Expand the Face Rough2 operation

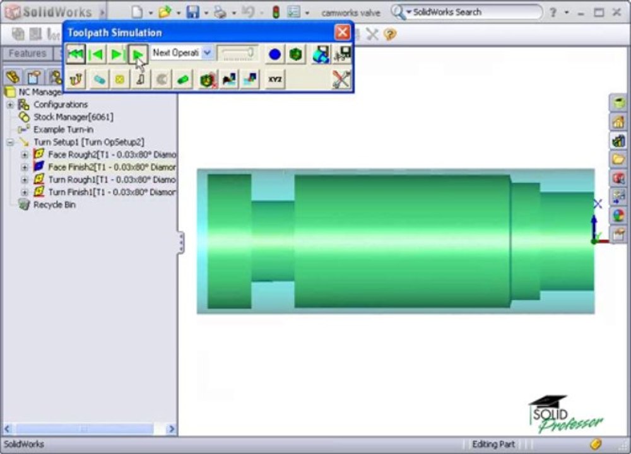click(x=25, y=155)
